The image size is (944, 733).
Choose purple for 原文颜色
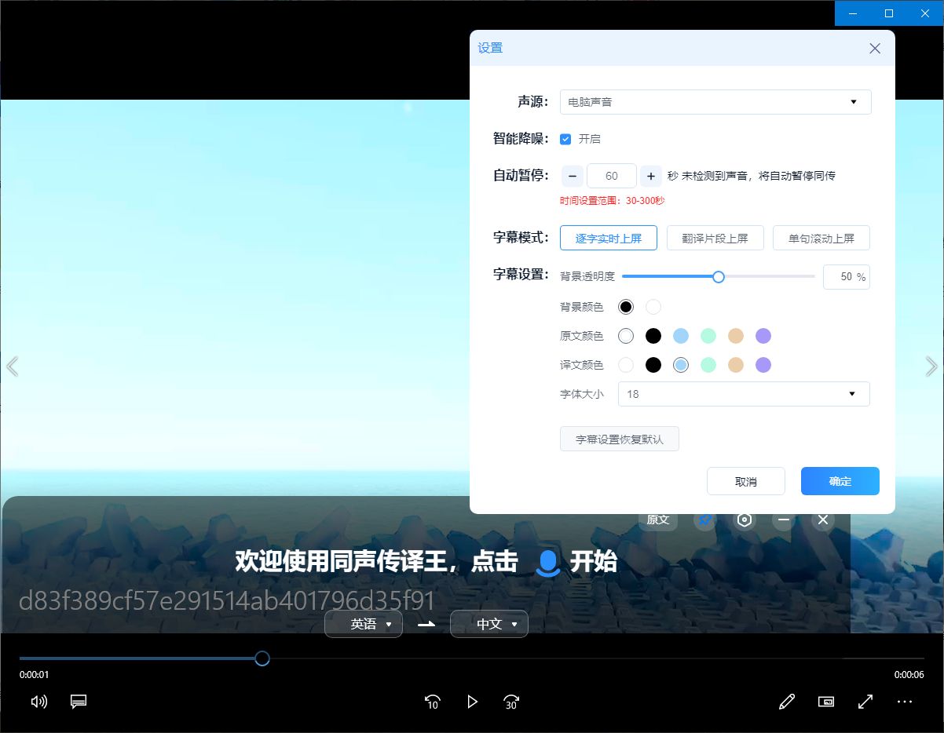(763, 336)
